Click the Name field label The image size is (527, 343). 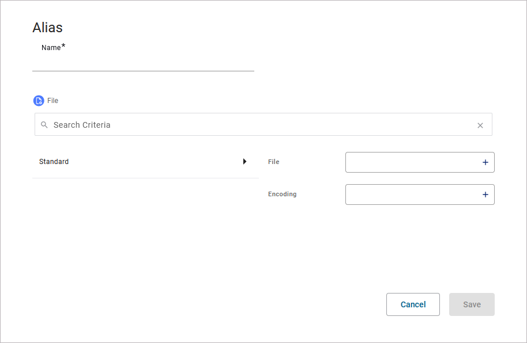click(x=51, y=48)
